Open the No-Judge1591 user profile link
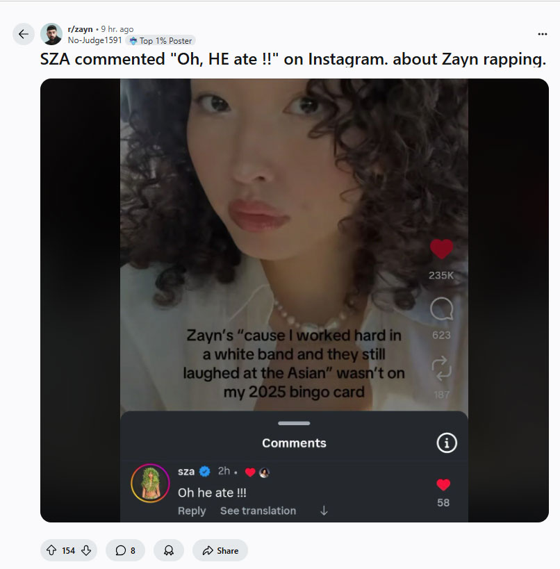The height and width of the screenshot is (569, 560). point(94,40)
